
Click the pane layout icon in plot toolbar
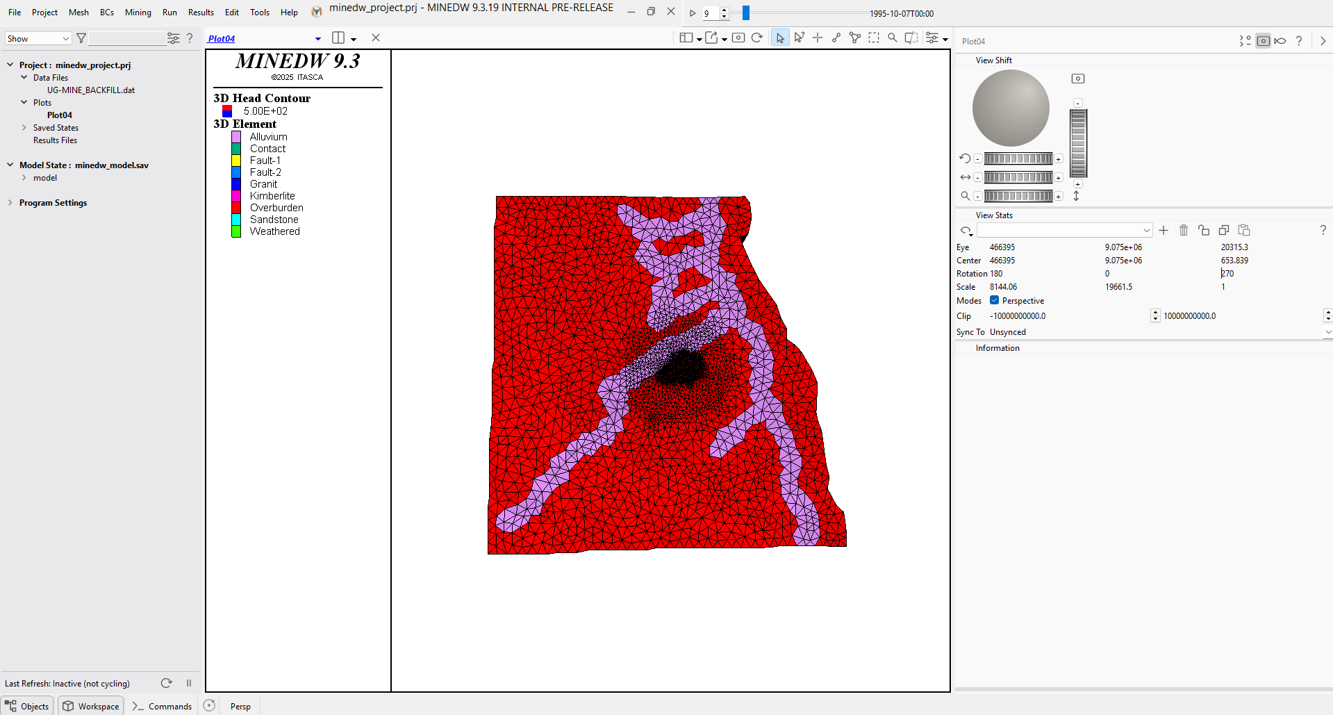686,38
